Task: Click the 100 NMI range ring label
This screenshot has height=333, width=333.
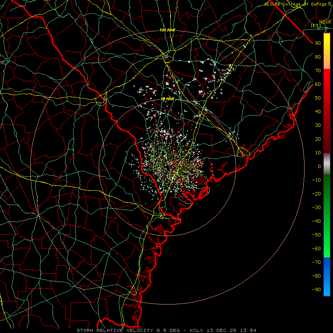Action: pos(167,30)
